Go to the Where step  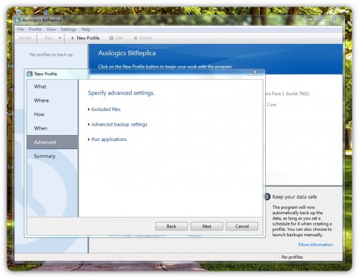tap(53, 100)
